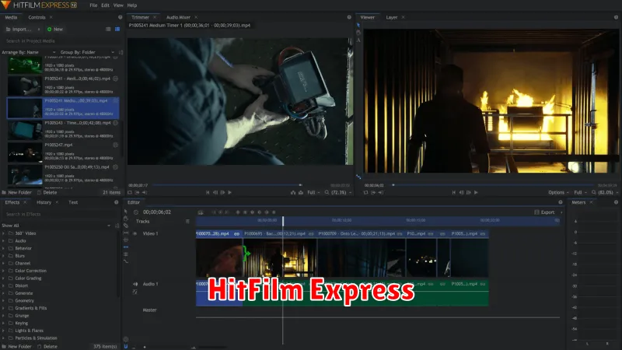This screenshot has height=350, width=622.
Task: Switch to the Layer tab
Action: [392, 17]
